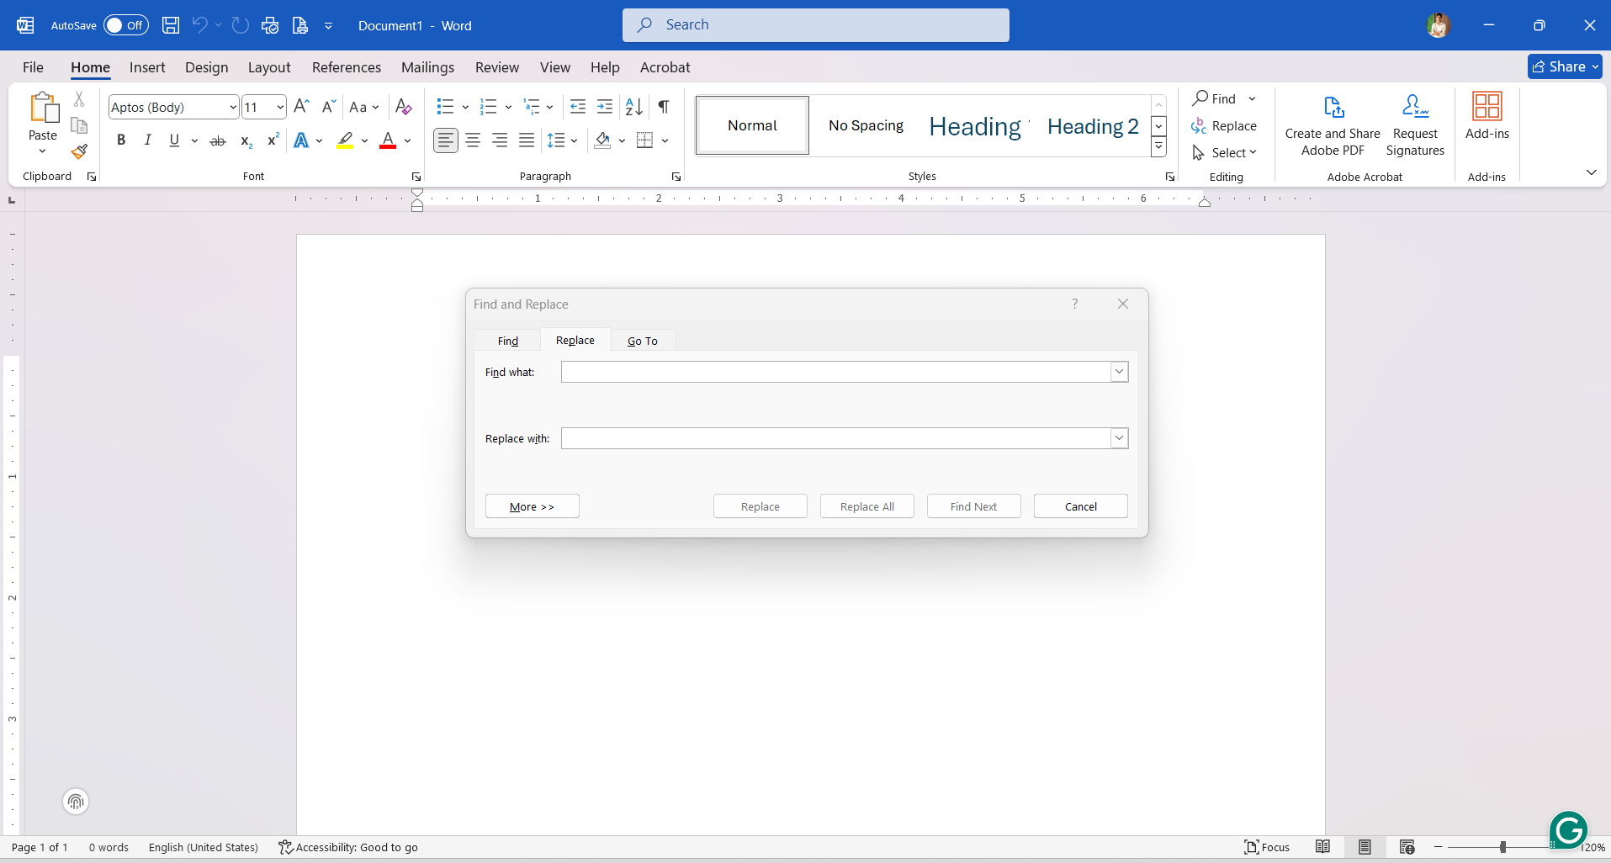Open the References ribbon tab
Viewport: 1611px width, 863px height.
[346, 67]
